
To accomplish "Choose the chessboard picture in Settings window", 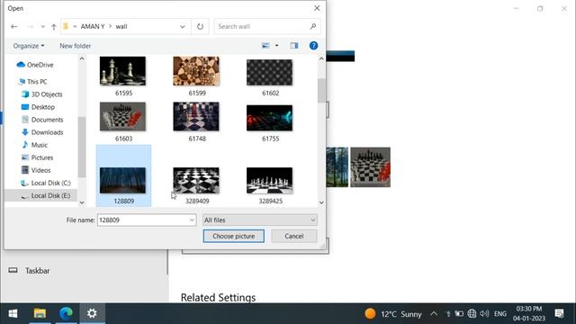I will 370,167.
